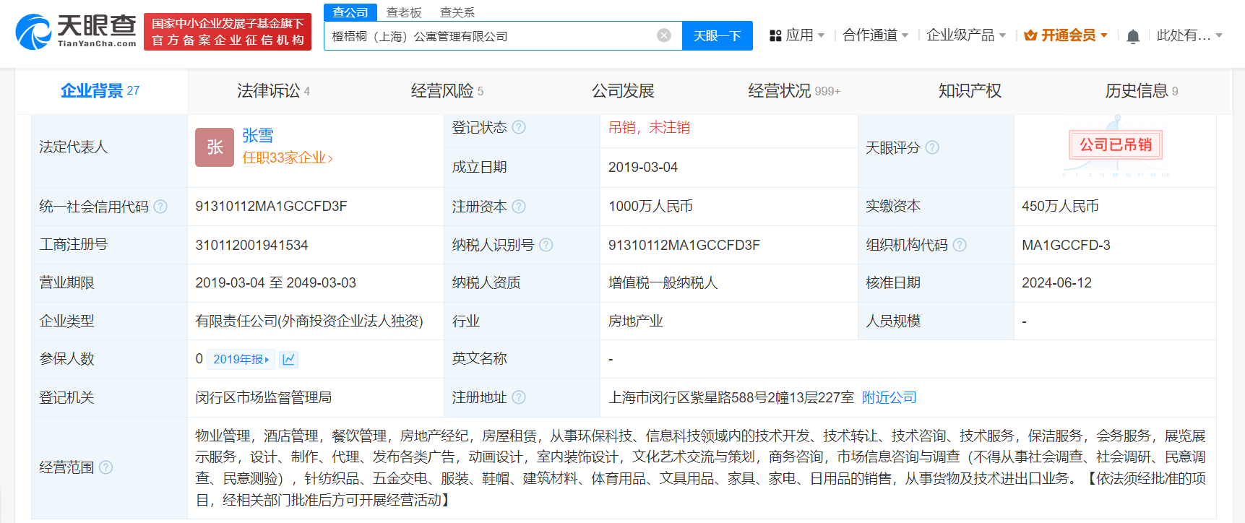Image resolution: width=1245 pixels, height=523 pixels.
Task: Open help icon next to 天眼评分
Action: [932, 147]
